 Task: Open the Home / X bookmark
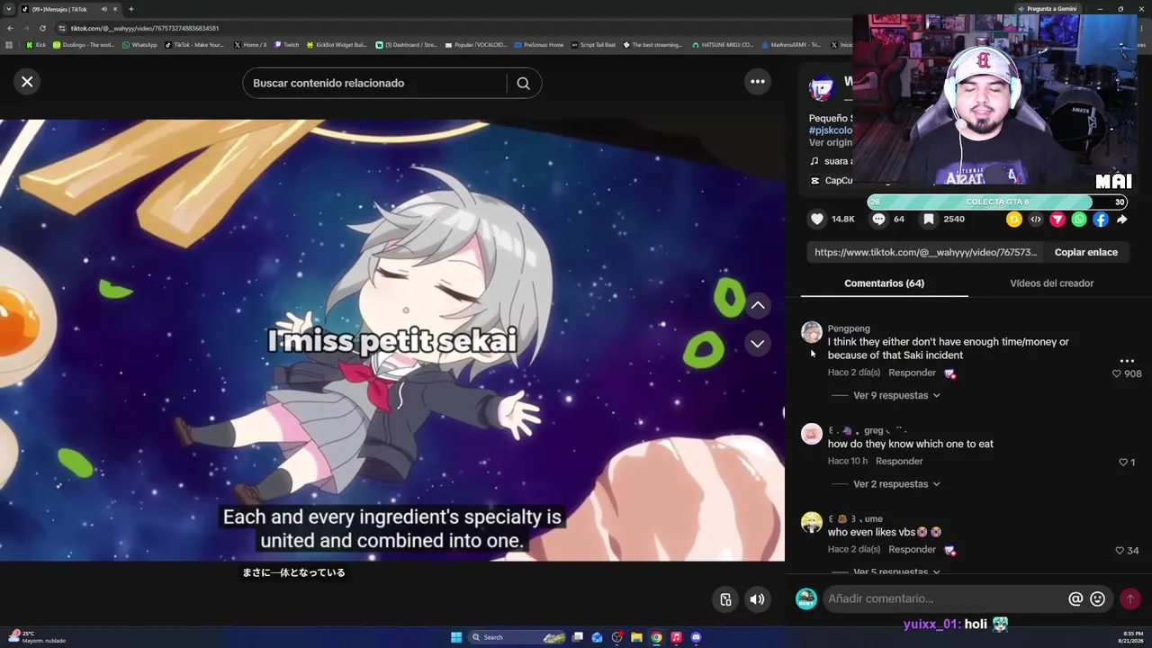tap(250, 45)
